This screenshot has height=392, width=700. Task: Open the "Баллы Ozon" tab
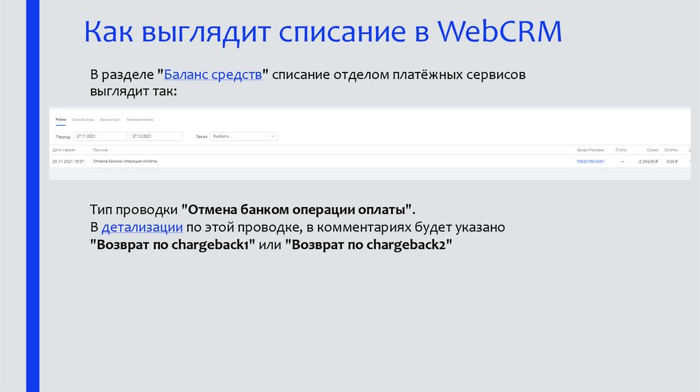(x=110, y=120)
